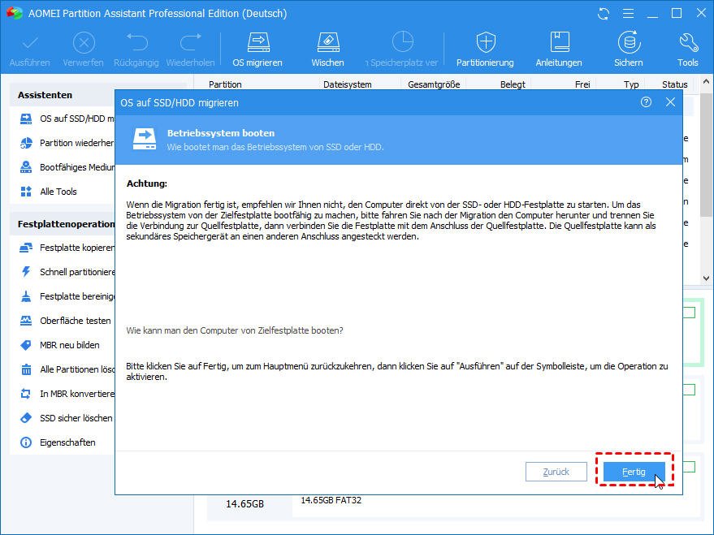Select OS auf SSD/HDD assistant in sidebar
The width and height of the screenshot is (714, 535).
pos(67,119)
